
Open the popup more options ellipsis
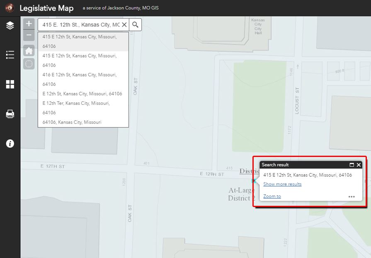pos(352,197)
